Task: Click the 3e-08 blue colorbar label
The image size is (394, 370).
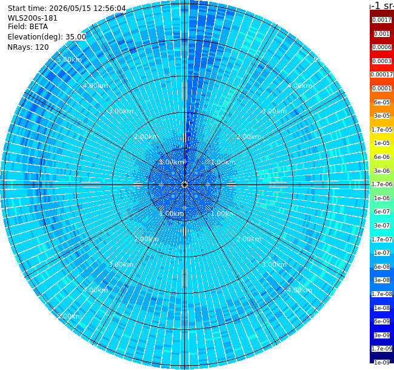Action: click(382, 280)
